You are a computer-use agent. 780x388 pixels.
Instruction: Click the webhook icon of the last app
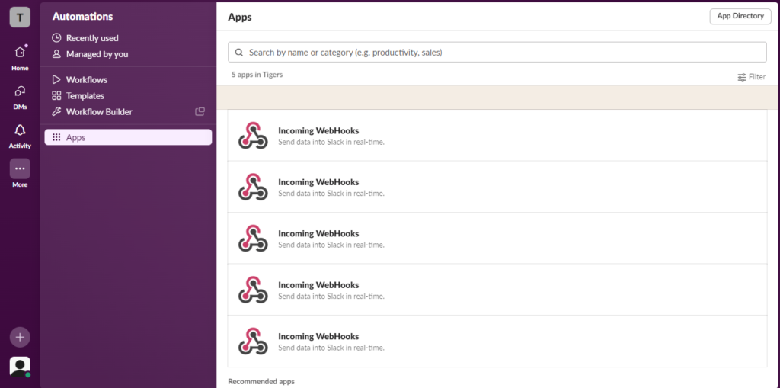pos(253,342)
